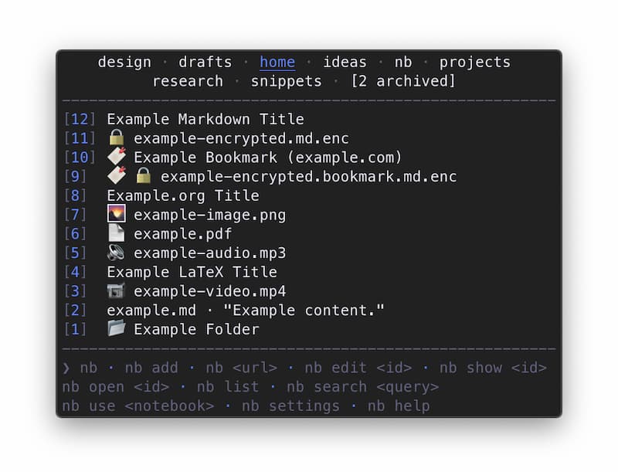This screenshot has width=618, height=472.
Task: Click the bookmark tag icon beside Example Bookmark
Action: [117, 157]
